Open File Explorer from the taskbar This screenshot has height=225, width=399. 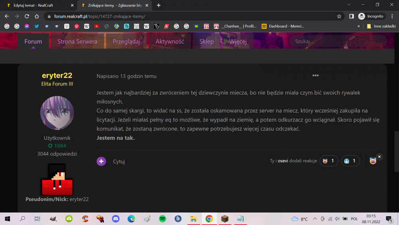tap(194, 219)
